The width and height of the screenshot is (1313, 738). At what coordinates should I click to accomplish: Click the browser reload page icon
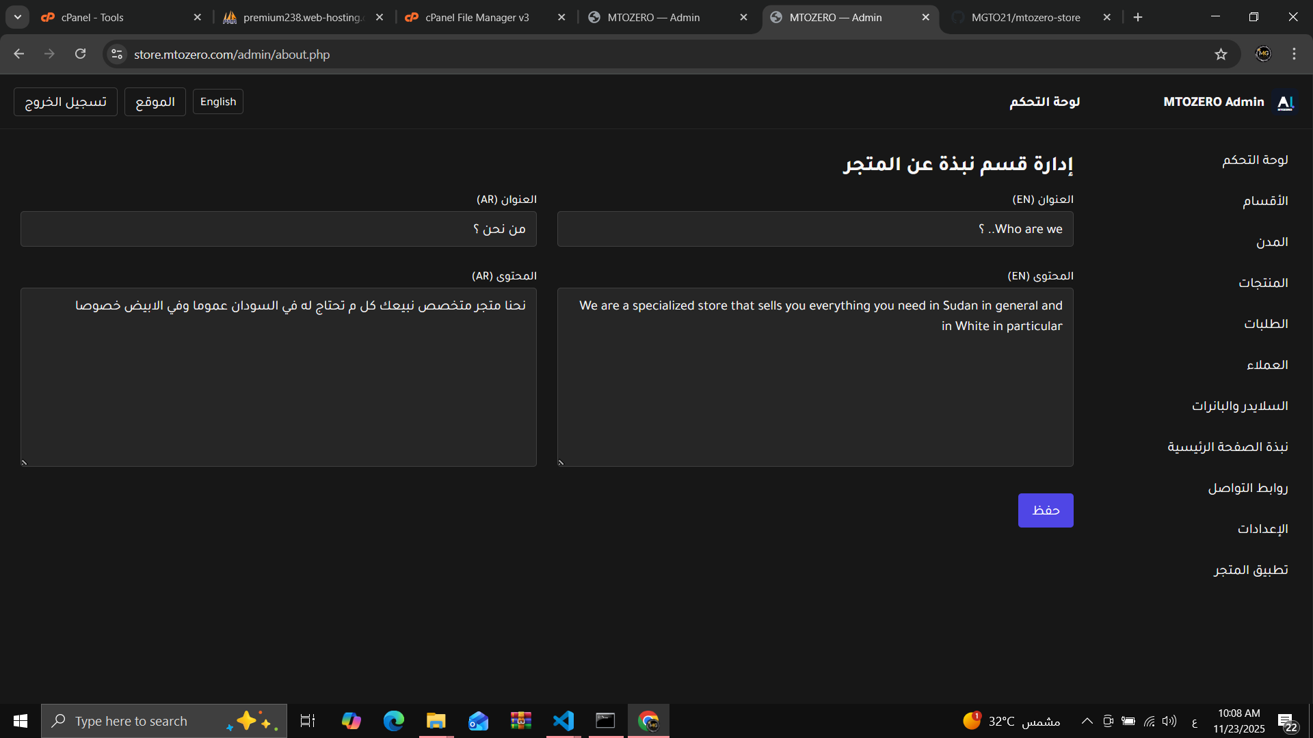tap(81, 54)
